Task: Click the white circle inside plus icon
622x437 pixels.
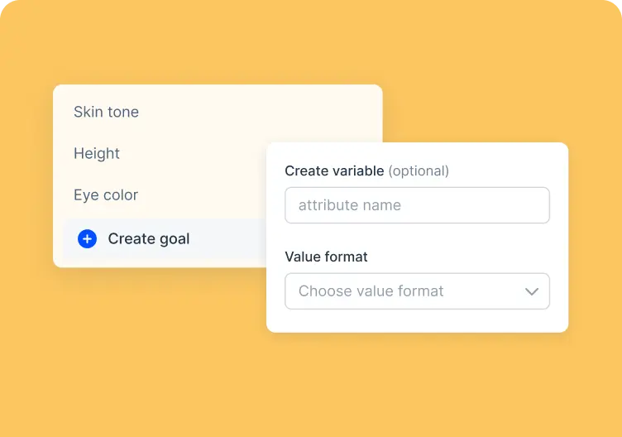Action: (88, 239)
